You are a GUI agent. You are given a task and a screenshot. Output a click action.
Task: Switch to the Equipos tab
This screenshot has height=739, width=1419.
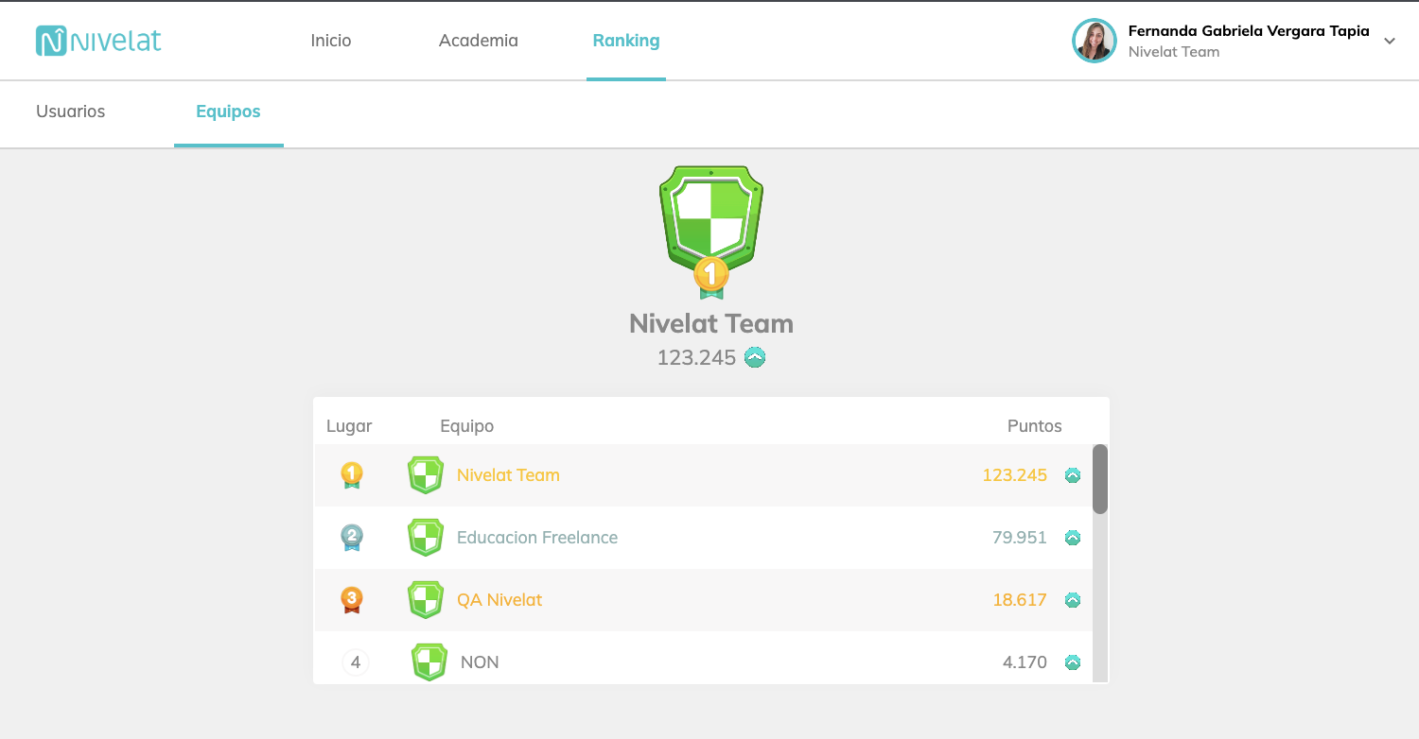(228, 112)
